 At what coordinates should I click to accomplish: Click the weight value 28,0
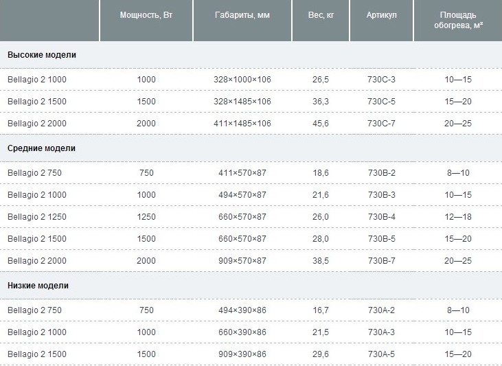click(321, 238)
